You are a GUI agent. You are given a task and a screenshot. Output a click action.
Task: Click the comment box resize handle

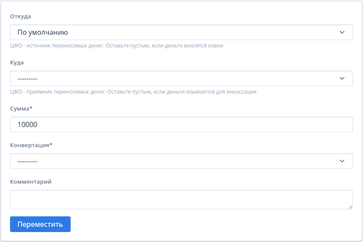pyautogui.click(x=350, y=207)
